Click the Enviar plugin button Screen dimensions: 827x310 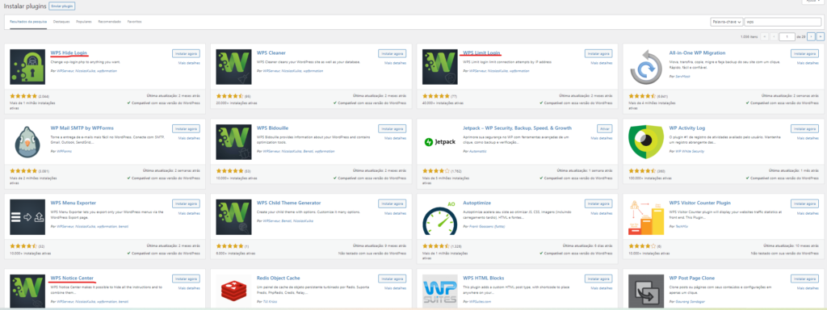point(61,6)
